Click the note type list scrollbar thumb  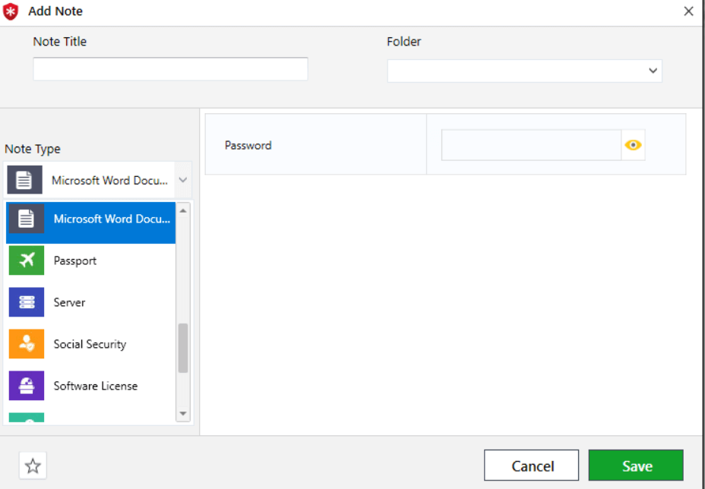coord(183,348)
